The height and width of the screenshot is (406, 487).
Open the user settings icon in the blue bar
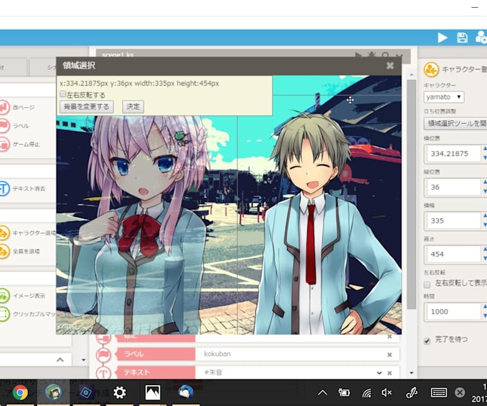point(481,38)
